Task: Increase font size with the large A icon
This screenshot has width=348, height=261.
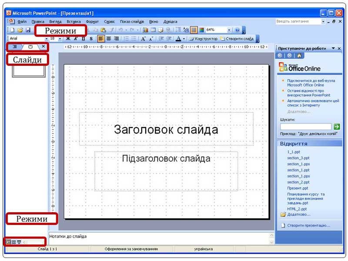Action: (144, 39)
